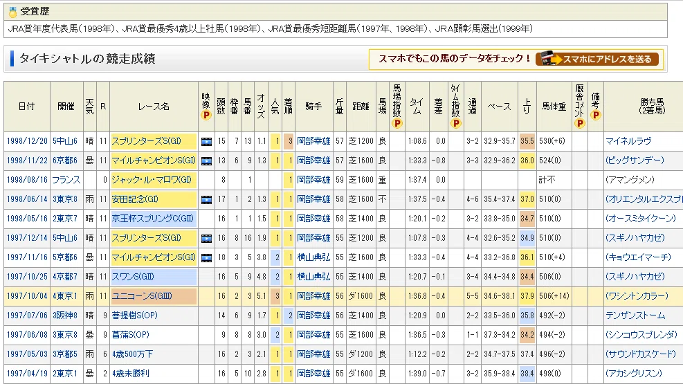Open runner-up サウンドカスケード link

click(641, 354)
